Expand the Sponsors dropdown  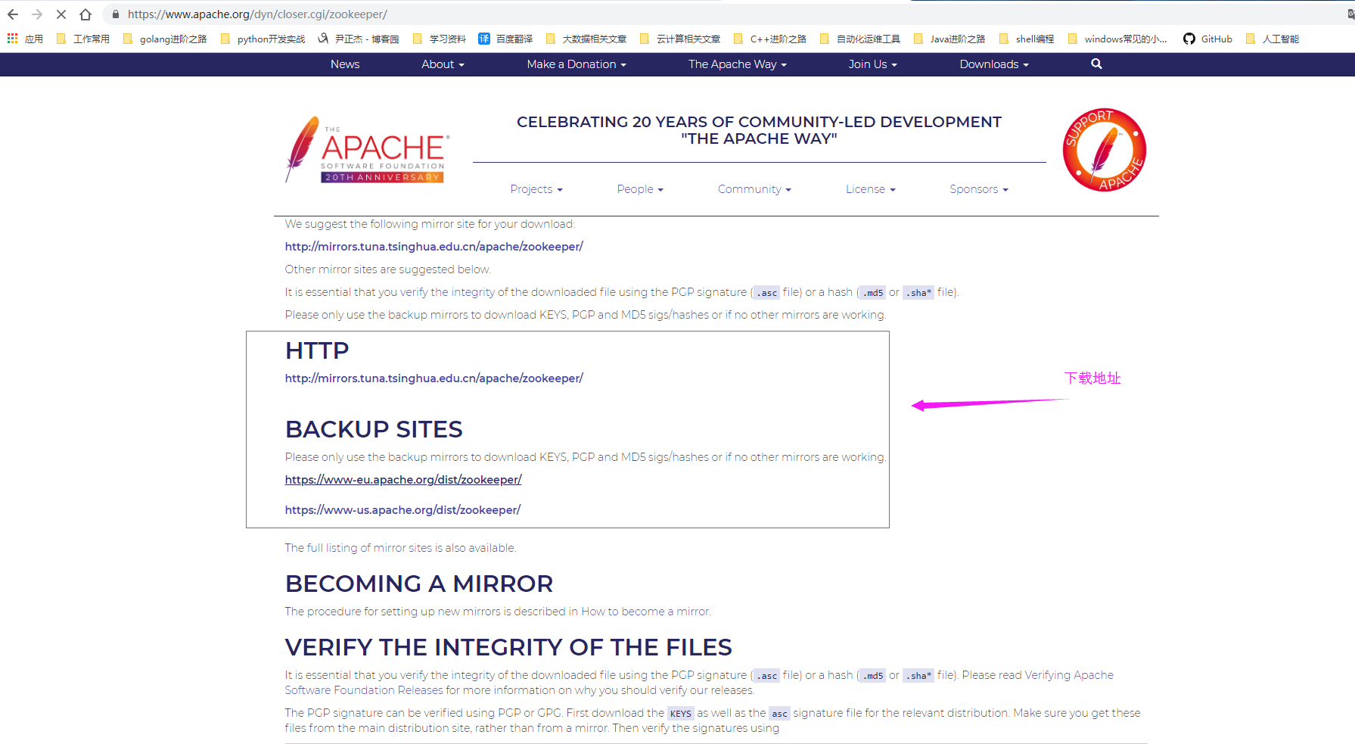[x=979, y=189]
